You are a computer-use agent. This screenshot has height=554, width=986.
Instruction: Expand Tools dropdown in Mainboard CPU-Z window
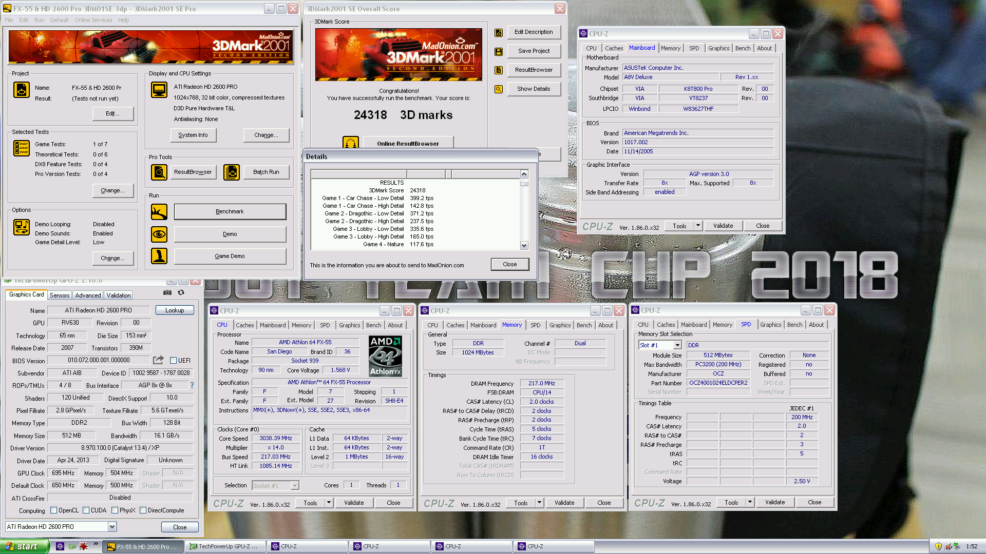(x=698, y=226)
